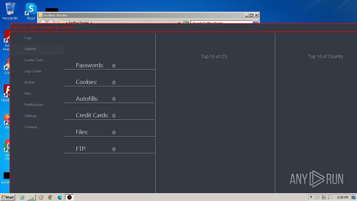Open the Action Center flag icon
357x201 pixels.
[331, 197]
